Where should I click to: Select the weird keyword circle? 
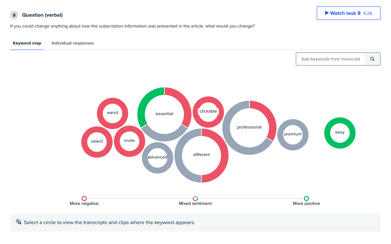pyautogui.click(x=113, y=113)
